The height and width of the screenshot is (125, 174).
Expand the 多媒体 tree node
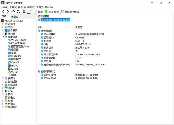[x=3, y=78]
